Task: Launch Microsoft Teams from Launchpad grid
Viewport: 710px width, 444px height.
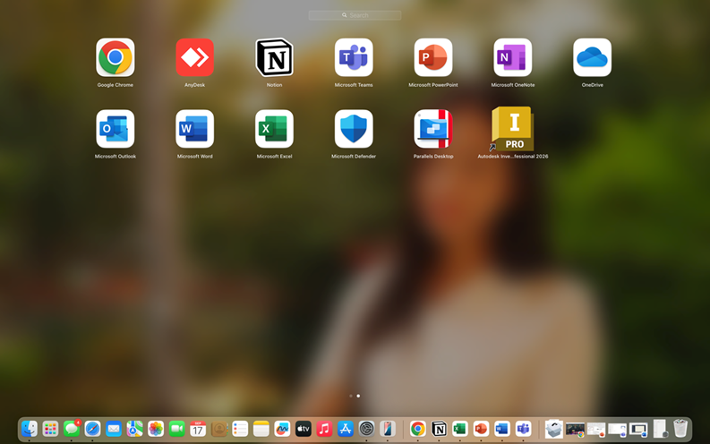Action: coord(354,57)
